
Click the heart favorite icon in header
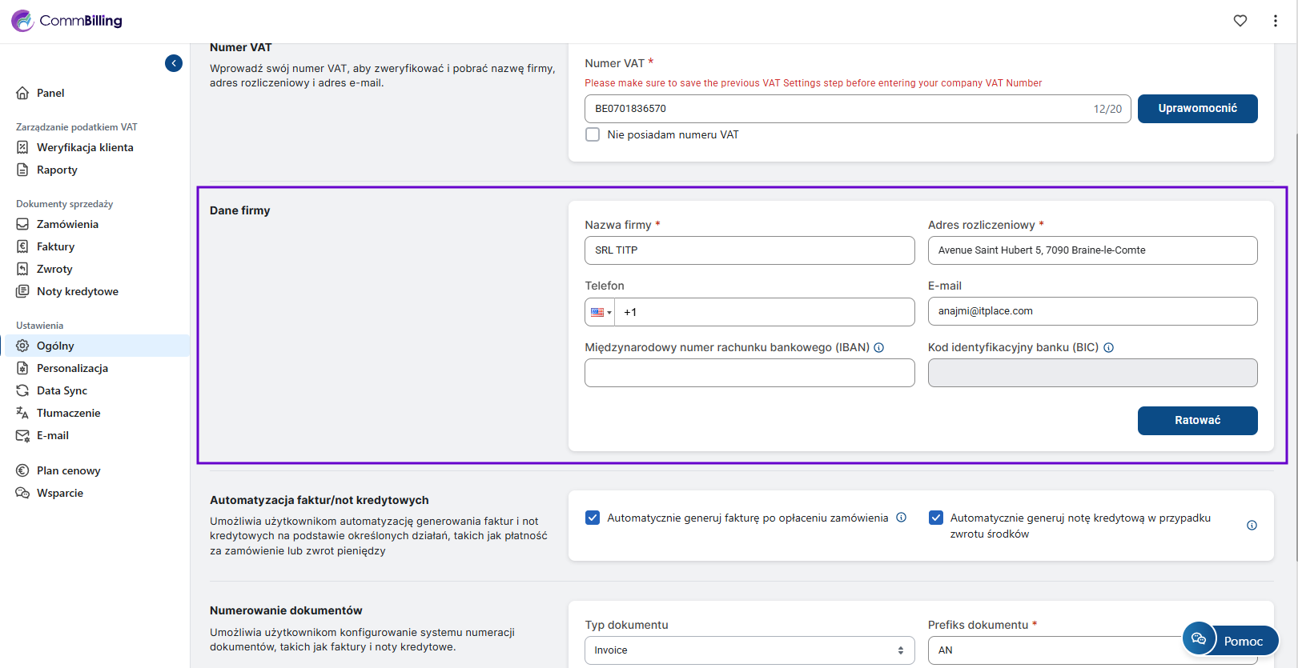click(x=1240, y=21)
